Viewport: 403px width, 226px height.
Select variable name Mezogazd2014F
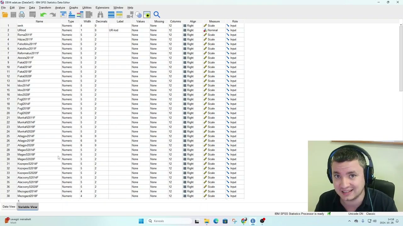click(x=28, y=191)
